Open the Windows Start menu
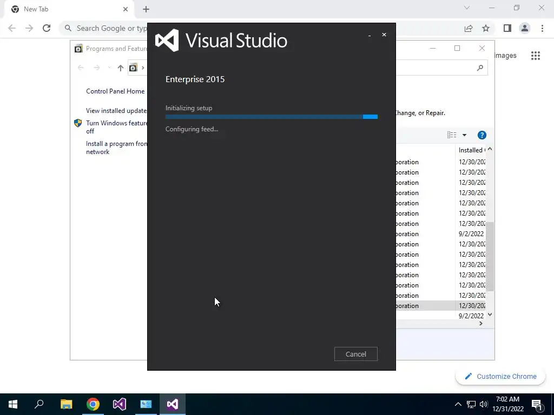The height and width of the screenshot is (415, 554). click(x=13, y=404)
